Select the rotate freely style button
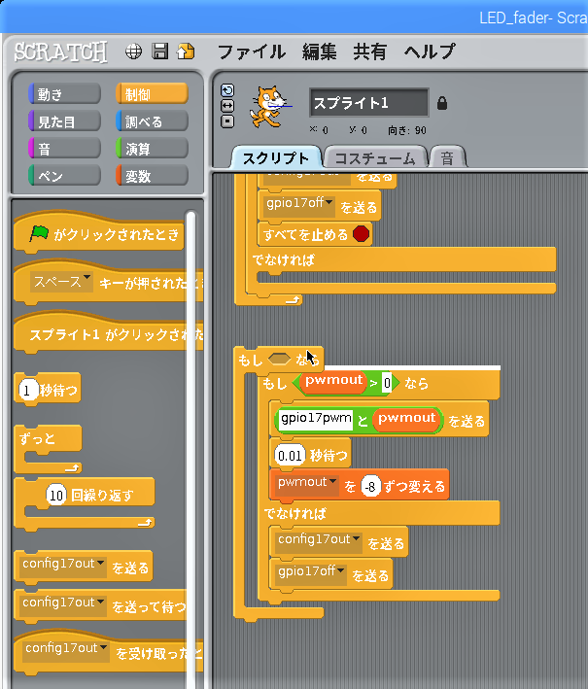588x689 pixels. pos(227,90)
